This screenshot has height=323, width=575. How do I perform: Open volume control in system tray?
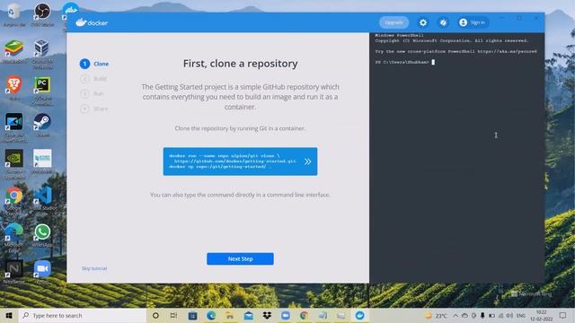coord(509,315)
